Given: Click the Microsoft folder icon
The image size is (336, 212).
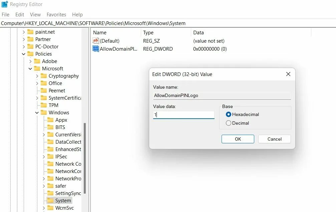Looking at the screenshot, I should pyautogui.click(x=37, y=69).
